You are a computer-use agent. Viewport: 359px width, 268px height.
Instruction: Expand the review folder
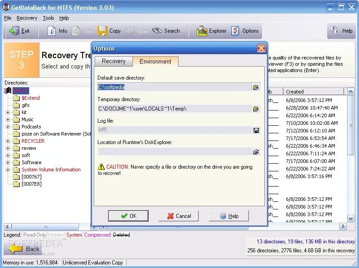[x=8, y=149]
